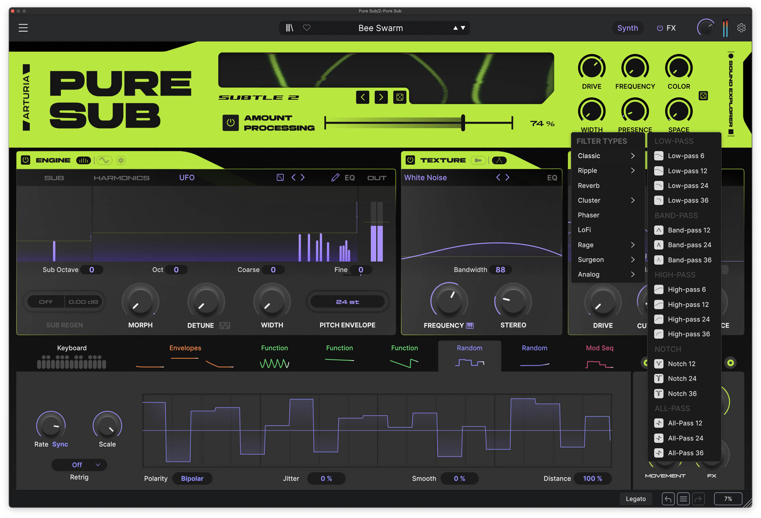Go to previous processing preset arrow
761x518 pixels.
[x=363, y=97]
